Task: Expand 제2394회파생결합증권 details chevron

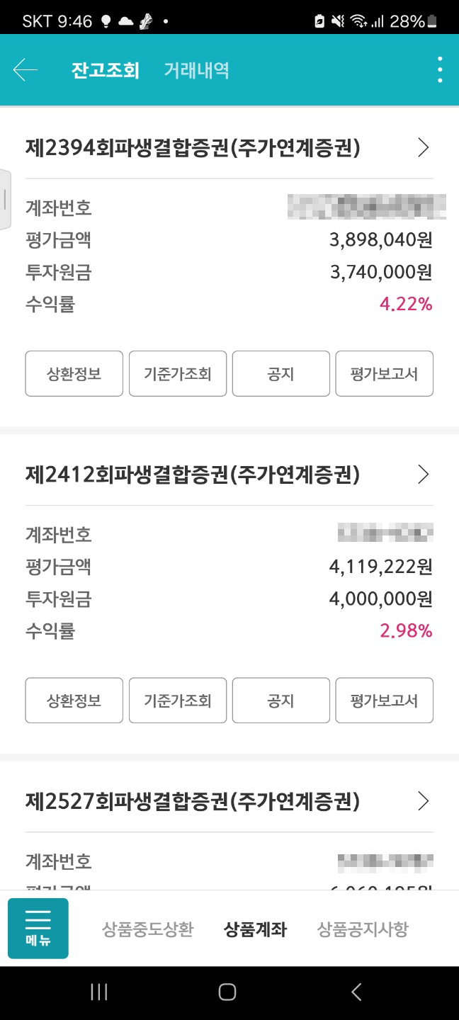Action: pos(424,147)
